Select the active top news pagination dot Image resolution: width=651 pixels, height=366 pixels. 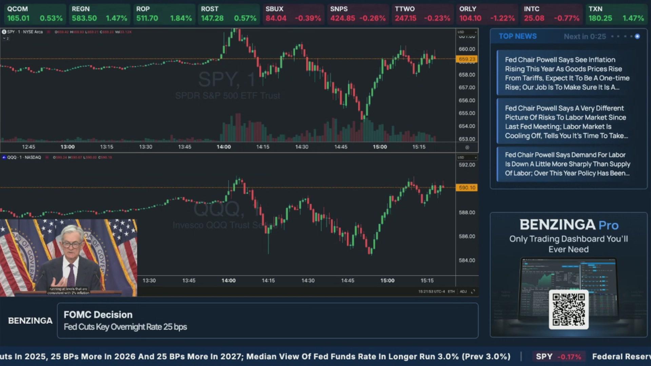(x=637, y=37)
